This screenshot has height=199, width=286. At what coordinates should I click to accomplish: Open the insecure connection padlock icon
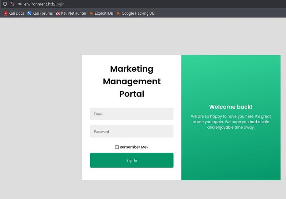pos(12,4)
